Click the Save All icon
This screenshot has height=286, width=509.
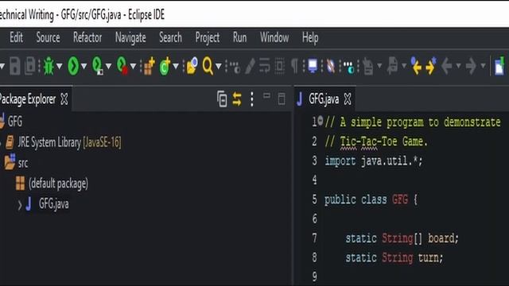pyautogui.click(x=30, y=66)
